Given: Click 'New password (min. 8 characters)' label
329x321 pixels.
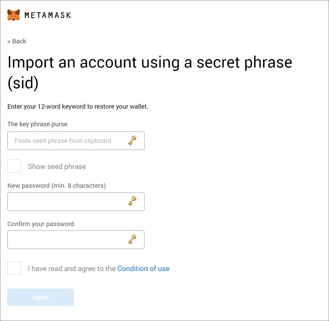Looking at the screenshot, I should click(x=57, y=186).
